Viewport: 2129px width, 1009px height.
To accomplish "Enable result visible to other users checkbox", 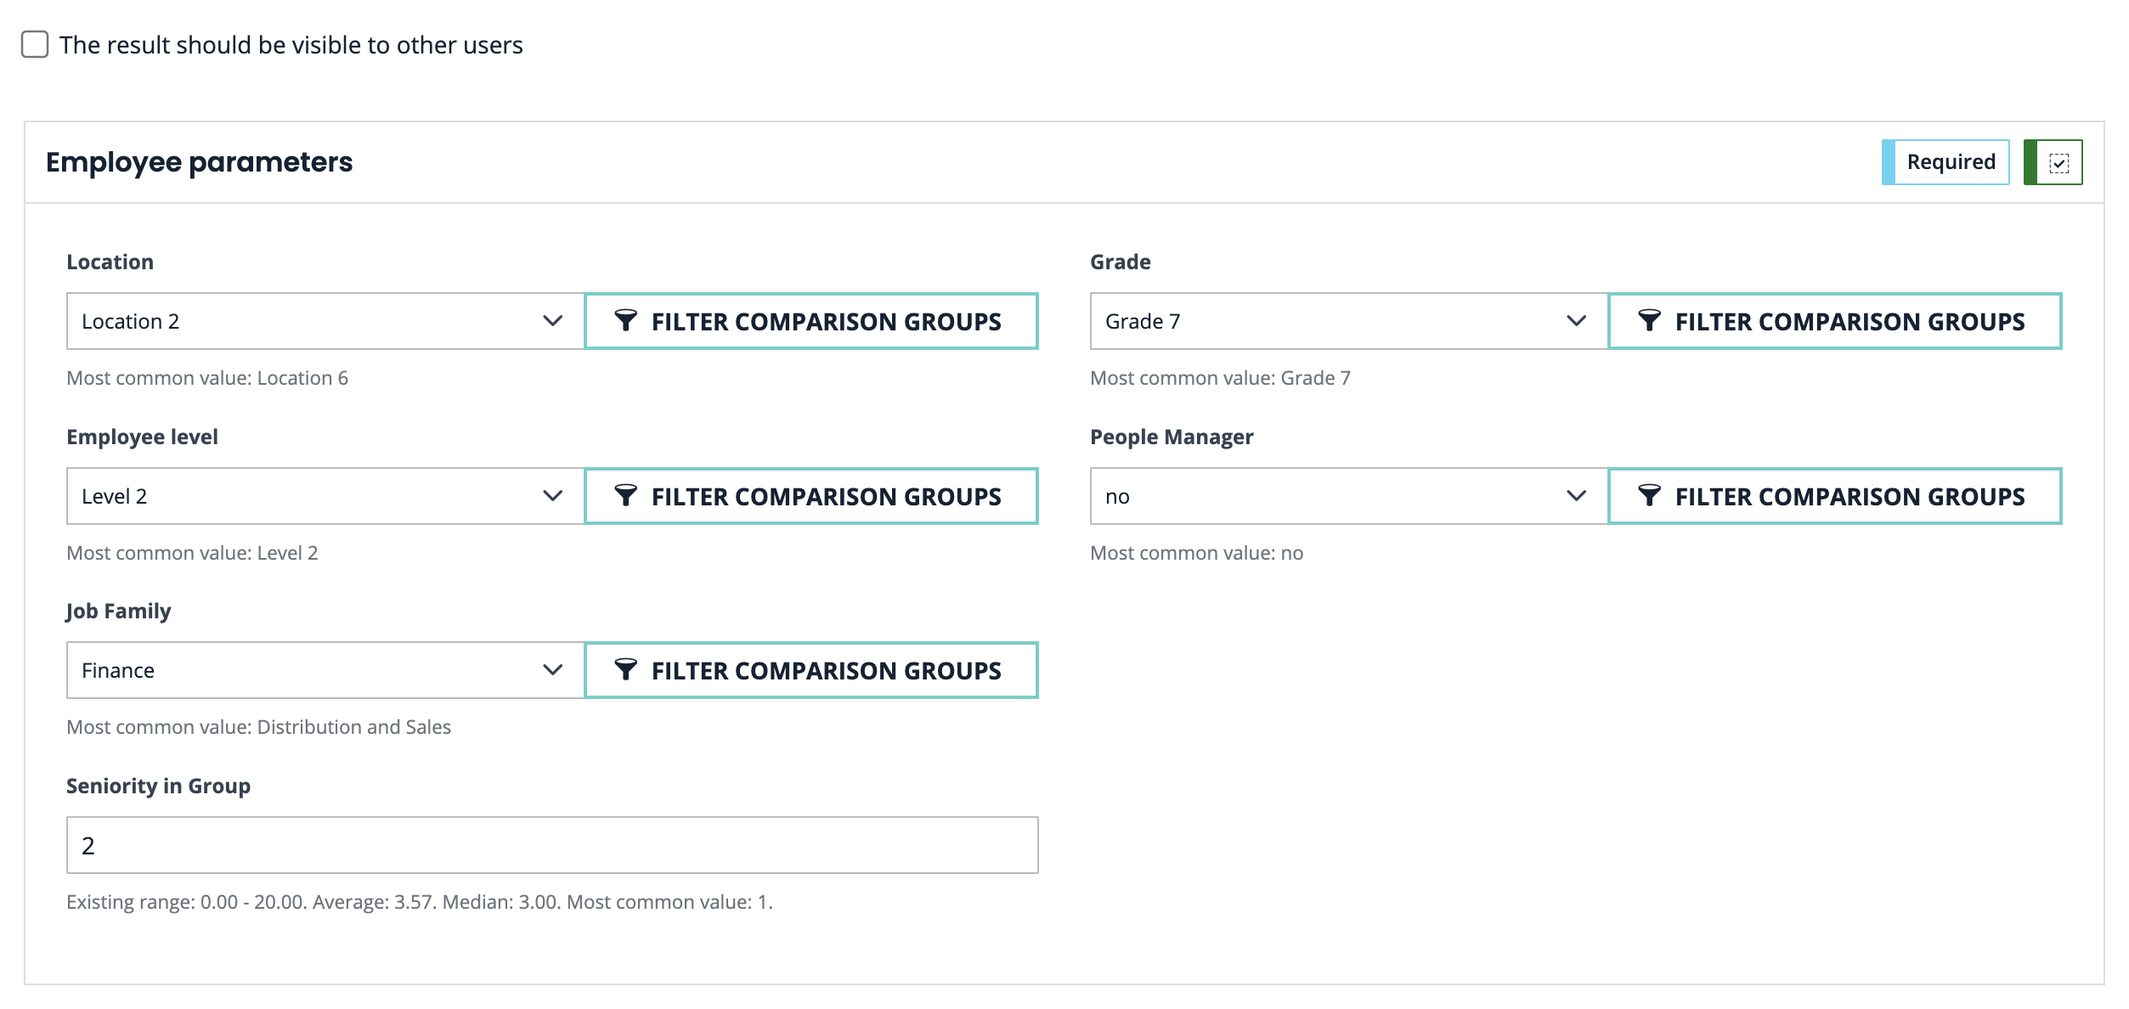I will (35, 44).
